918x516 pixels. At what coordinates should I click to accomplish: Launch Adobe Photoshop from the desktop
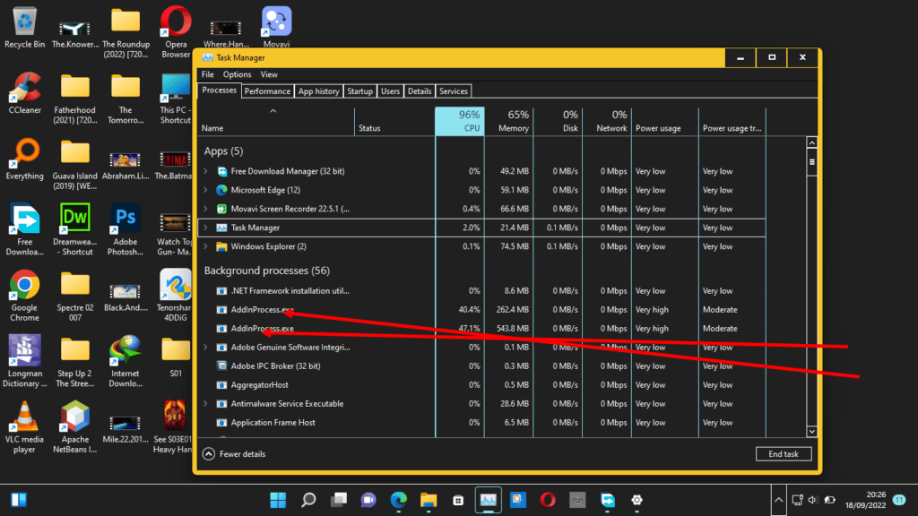pyautogui.click(x=126, y=230)
